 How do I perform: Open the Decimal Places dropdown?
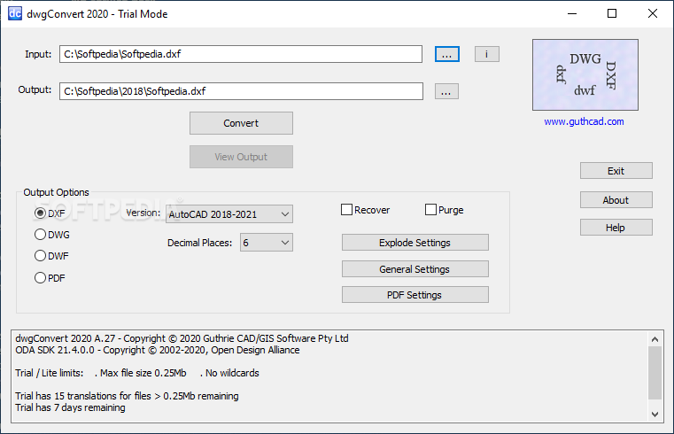click(267, 243)
